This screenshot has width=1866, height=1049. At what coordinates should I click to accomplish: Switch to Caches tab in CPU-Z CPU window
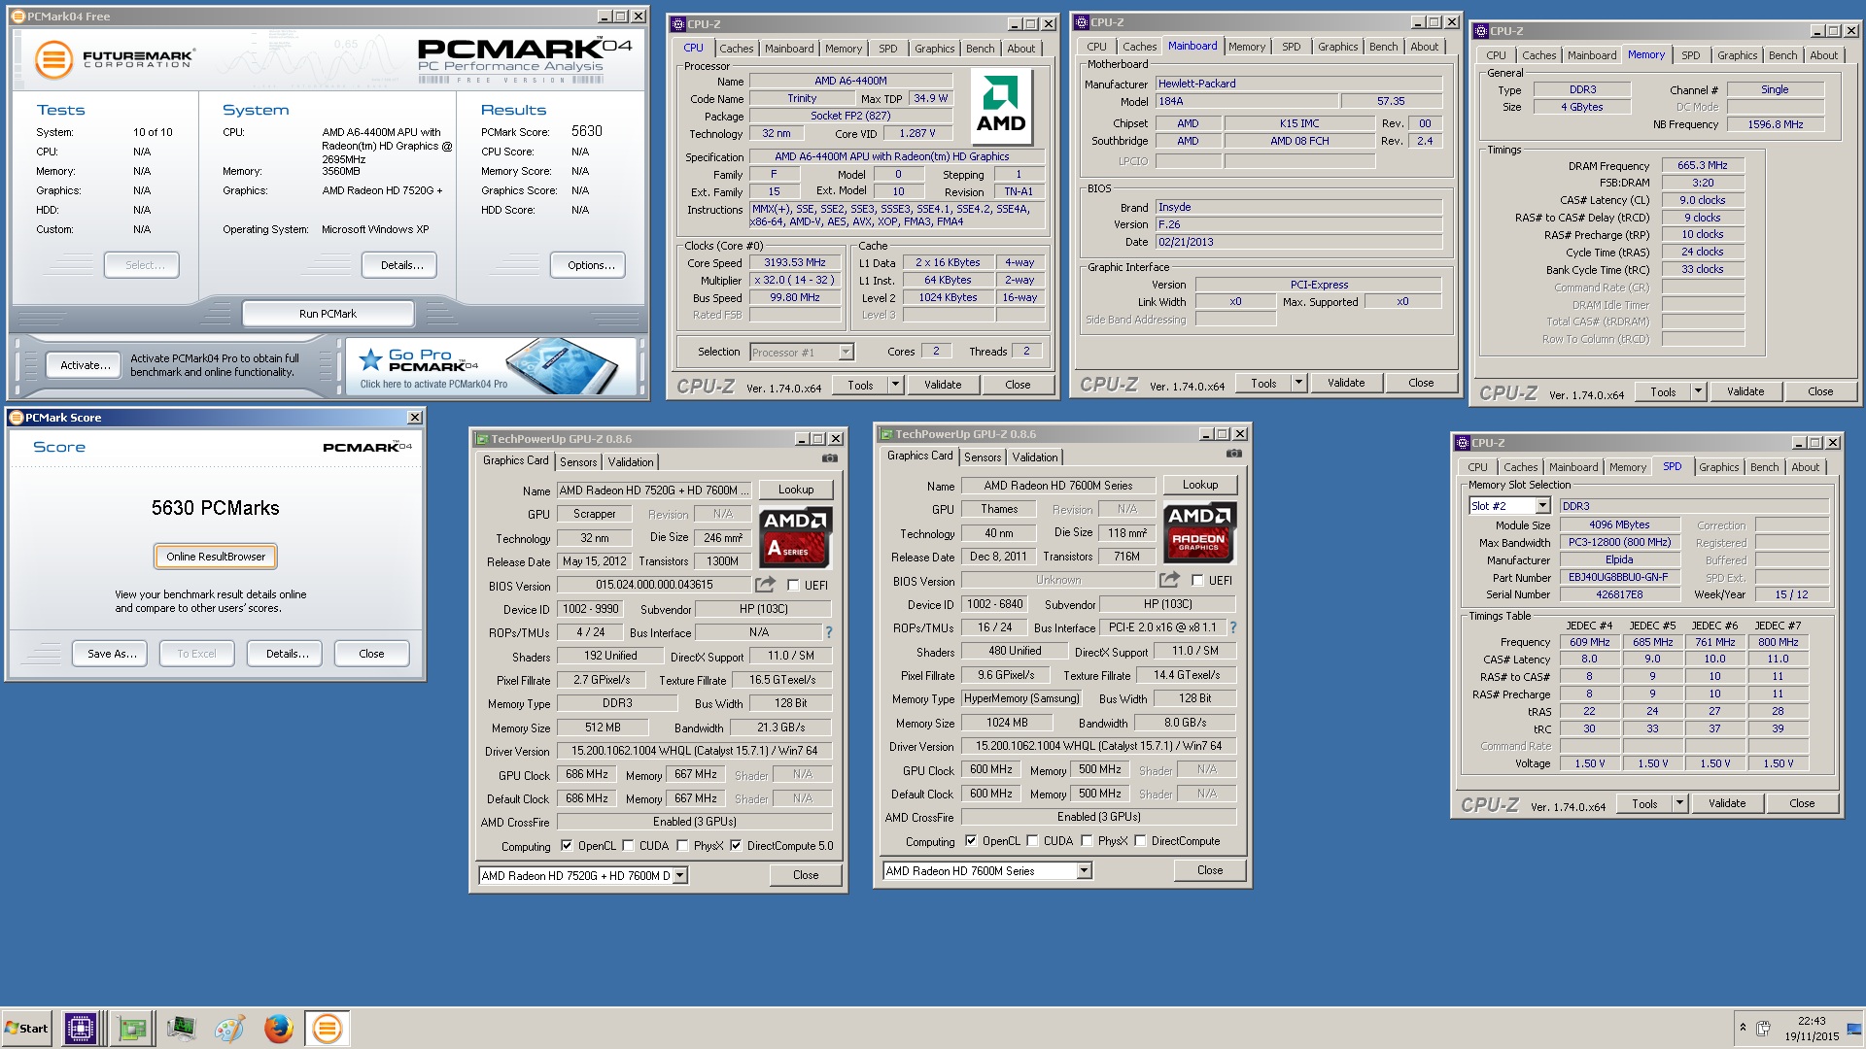coord(736,49)
